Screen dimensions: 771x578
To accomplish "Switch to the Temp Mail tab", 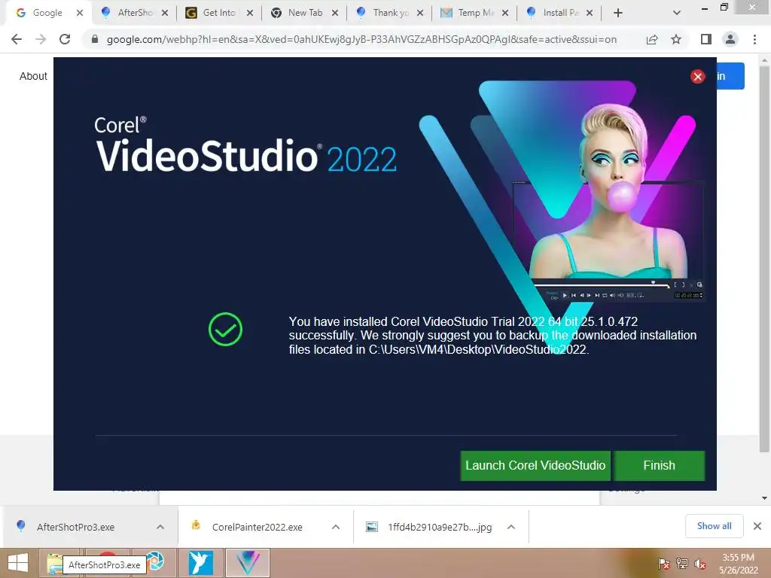I will pyautogui.click(x=475, y=13).
